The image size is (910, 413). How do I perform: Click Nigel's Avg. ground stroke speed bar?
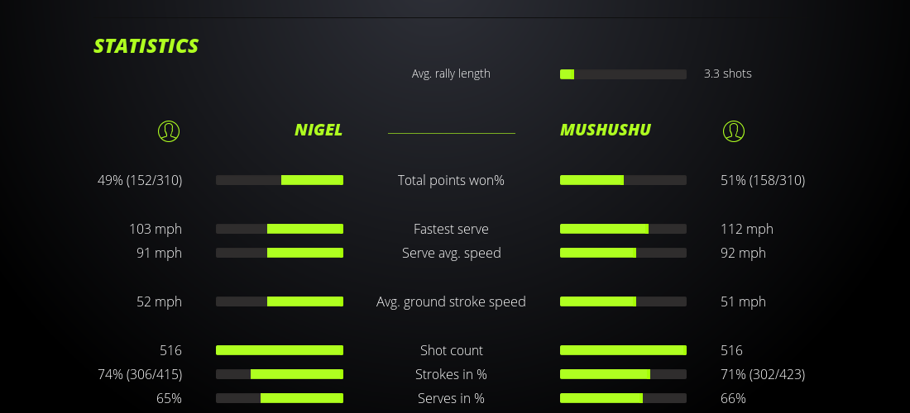coord(280,301)
